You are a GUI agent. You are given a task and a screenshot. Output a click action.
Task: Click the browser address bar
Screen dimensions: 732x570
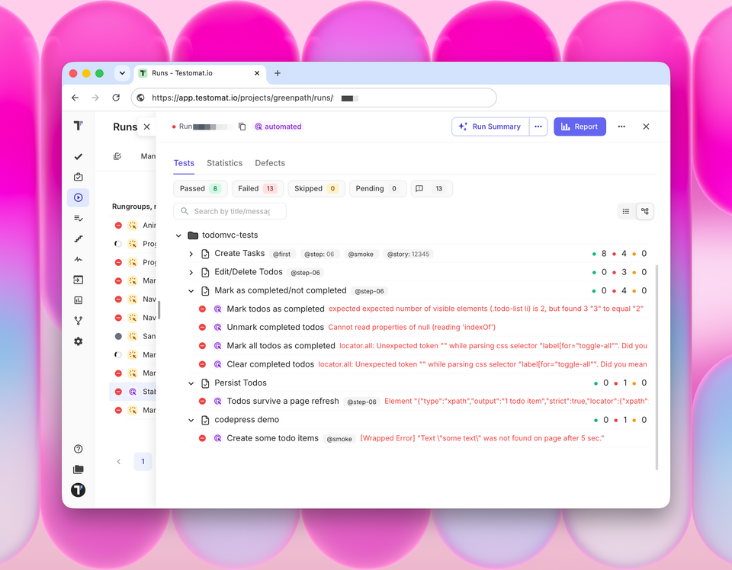pyautogui.click(x=313, y=98)
